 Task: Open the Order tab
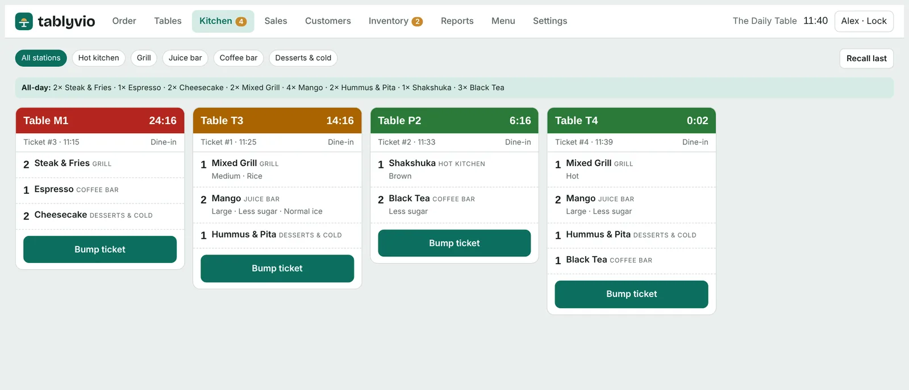pyautogui.click(x=124, y=21)
